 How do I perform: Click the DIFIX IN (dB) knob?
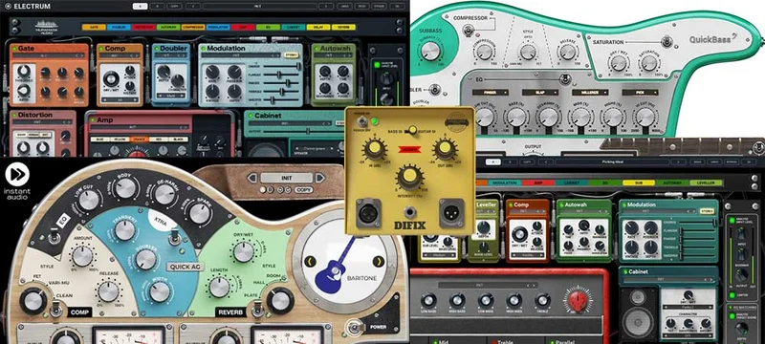375,148
